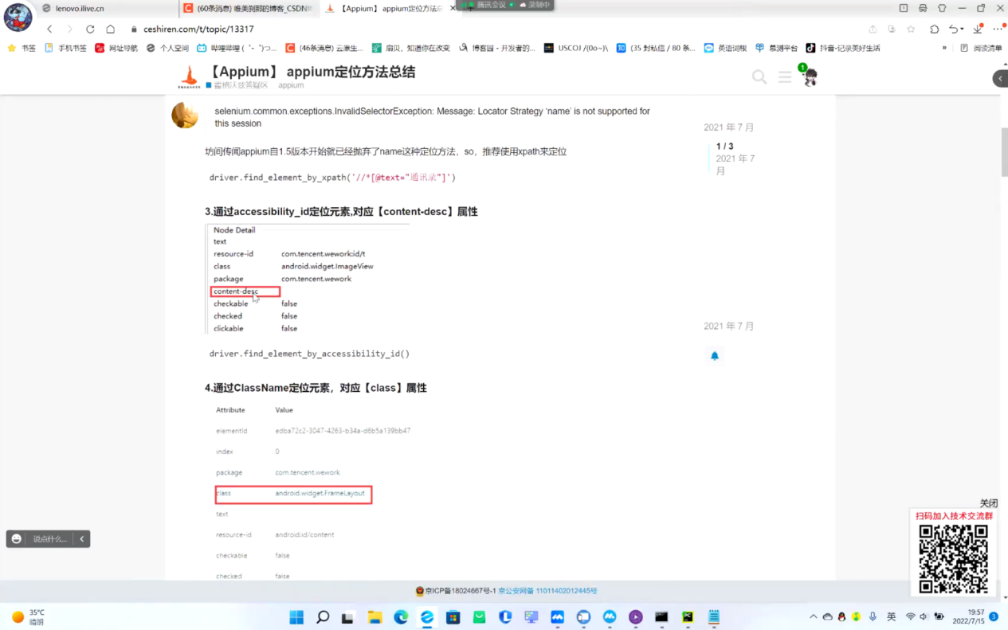Switch to the lenovo.ilive.cn tab
Image resolution: width=1008 pixels, height=630 pixels.
coord(80,8)
